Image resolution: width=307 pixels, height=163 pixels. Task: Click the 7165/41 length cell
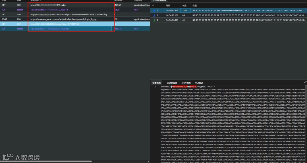click(118, 29)
